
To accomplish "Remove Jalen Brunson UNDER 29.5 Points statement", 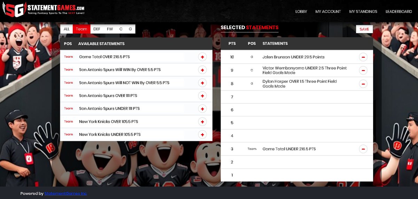I will (x=363, y=57).
